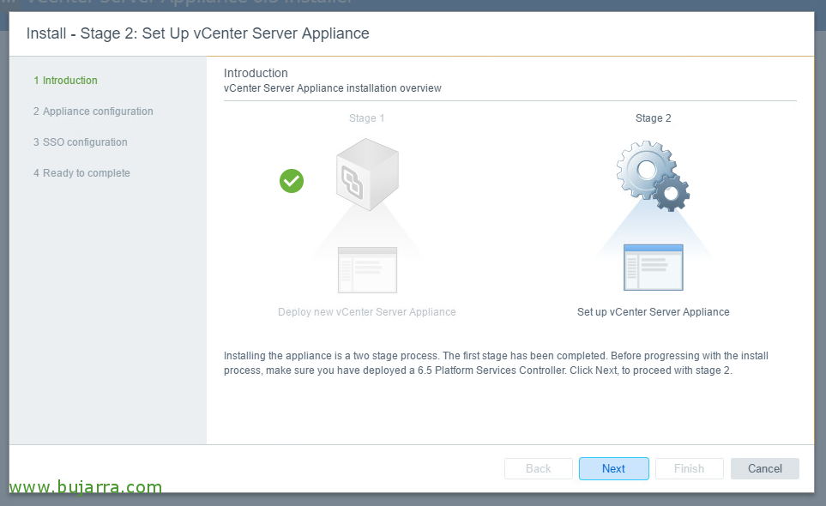826x506 pixels.
Task: Click the 'Installing the appliance' description paragraph
Action: coord(496,364)
